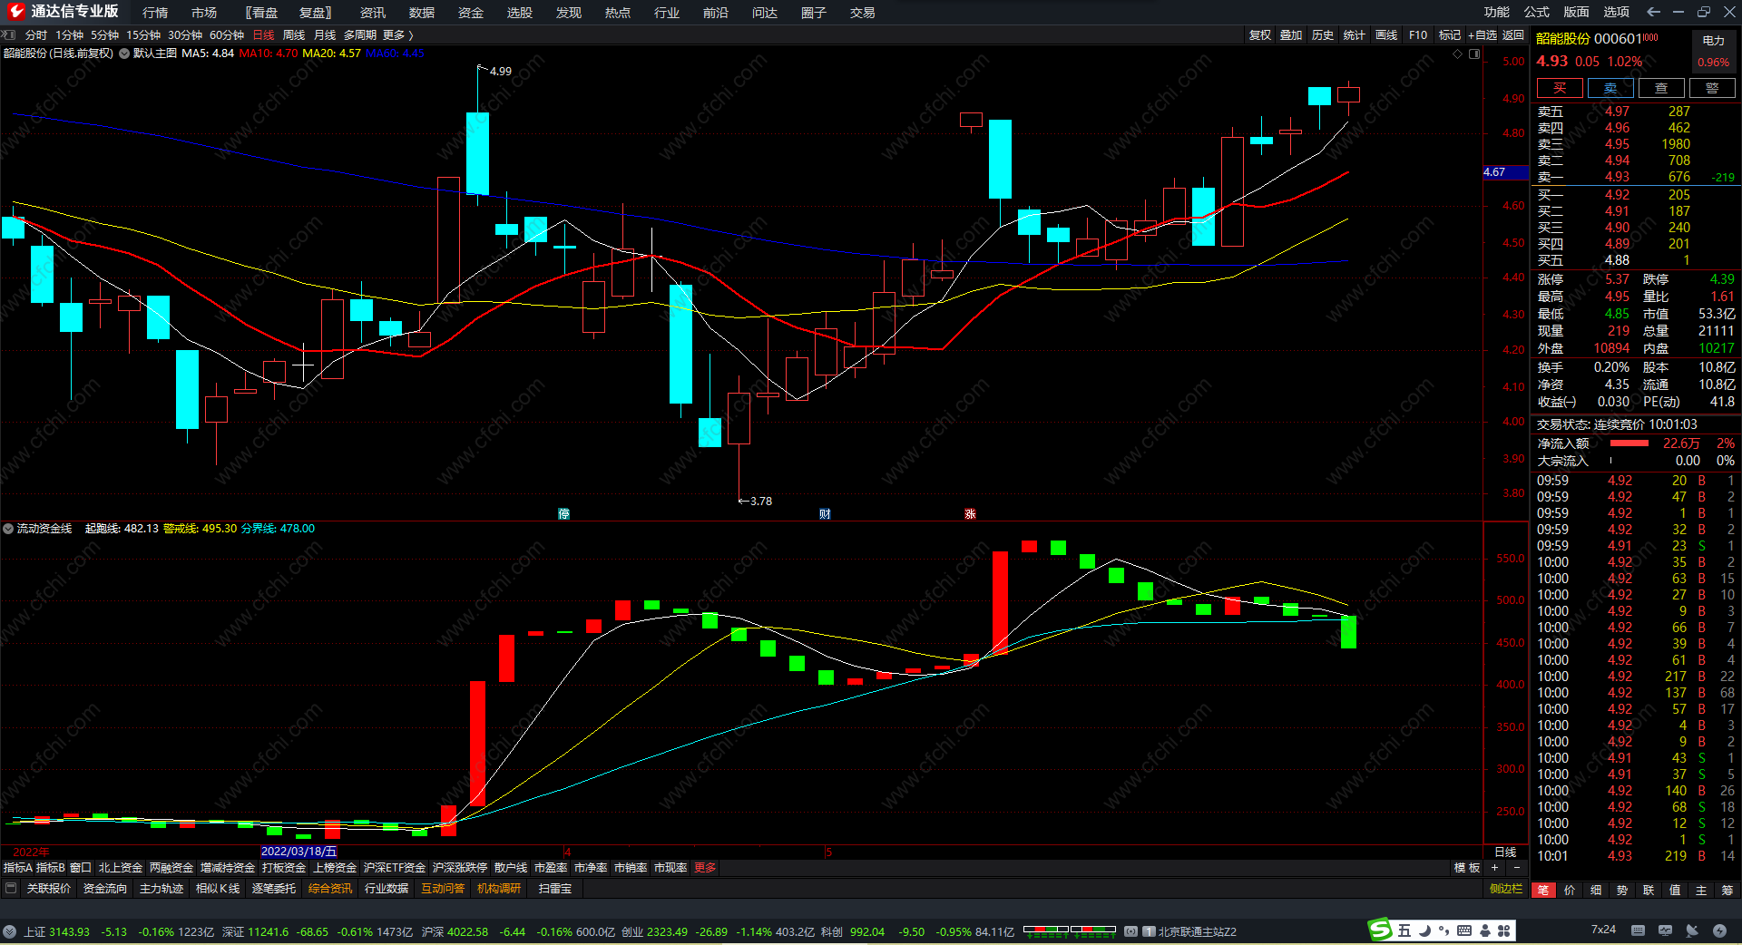Switch chart to 分时 period
Viewport: 1742px width, 945px height.
[36, 35]
